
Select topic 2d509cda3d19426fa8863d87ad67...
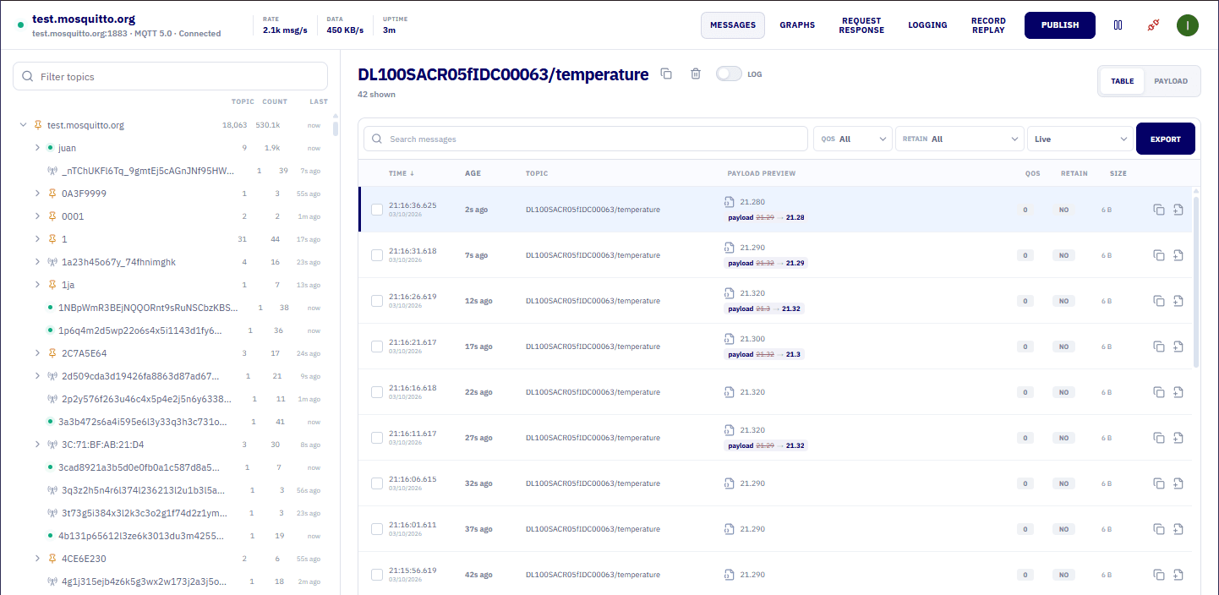[140, 376]
